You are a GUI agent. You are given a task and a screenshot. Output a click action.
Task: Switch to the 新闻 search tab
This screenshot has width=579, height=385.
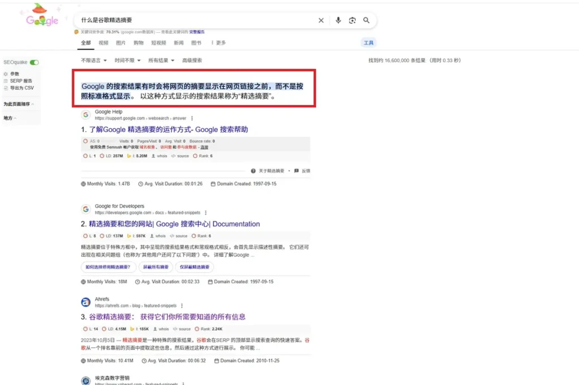pyautogui.click(x=178, y=43)
